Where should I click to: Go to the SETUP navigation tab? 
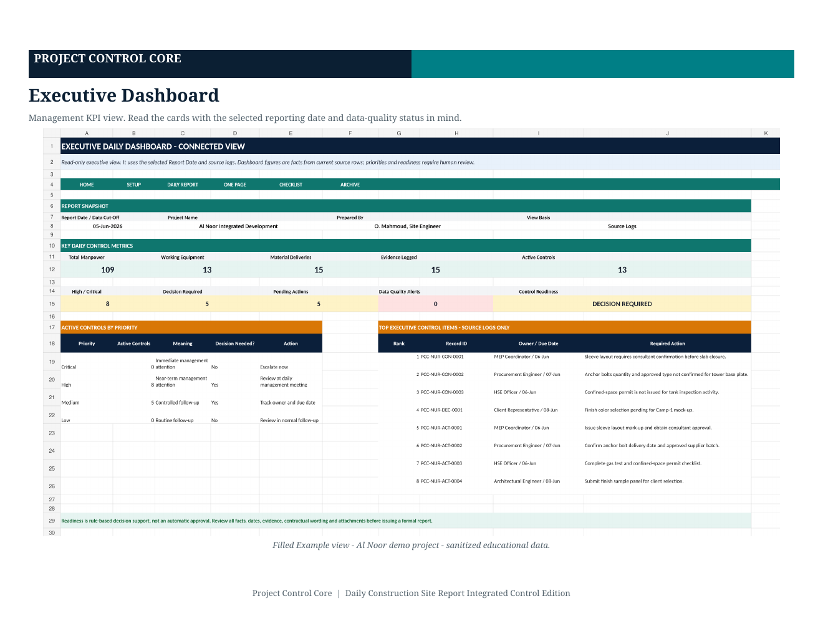pos(134,185)
